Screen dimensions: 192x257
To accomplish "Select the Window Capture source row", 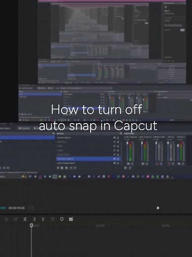I will coord(89,137).
